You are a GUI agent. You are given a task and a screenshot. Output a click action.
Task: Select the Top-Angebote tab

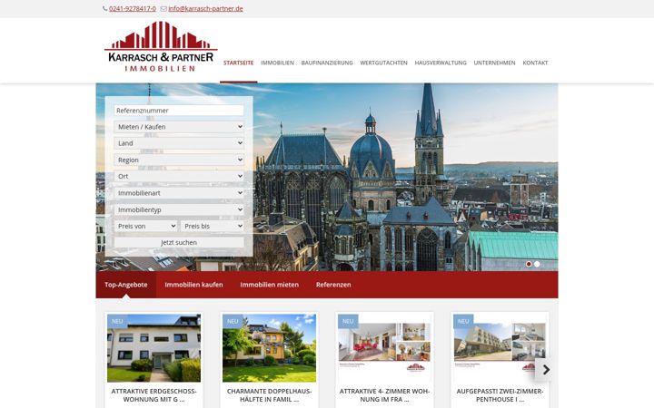[x=126, y=285]
